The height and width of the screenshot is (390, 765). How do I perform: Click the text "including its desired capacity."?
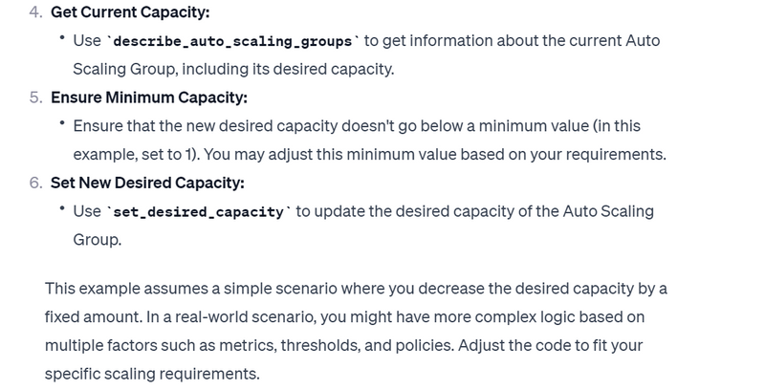coord(271,71)
